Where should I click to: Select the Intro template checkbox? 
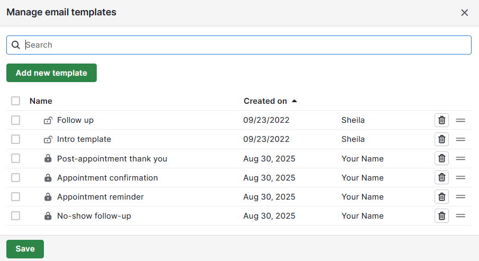pyautogui.click(x=15, y=139)
